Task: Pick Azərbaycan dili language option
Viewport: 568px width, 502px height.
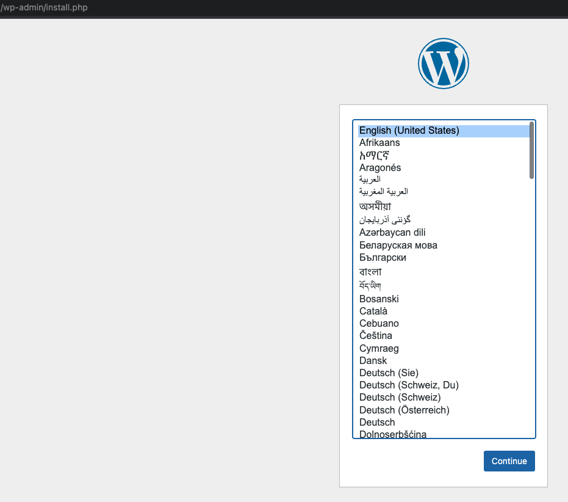Action: [392, 233]
